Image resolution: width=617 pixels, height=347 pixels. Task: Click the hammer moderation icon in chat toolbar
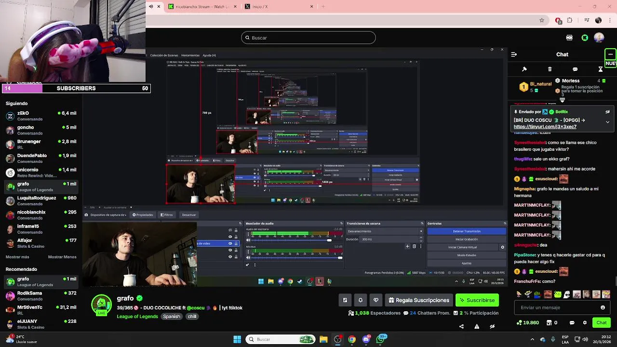coord(524,69)
